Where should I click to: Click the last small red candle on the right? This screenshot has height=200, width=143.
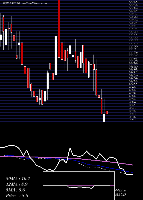point(107,112)
